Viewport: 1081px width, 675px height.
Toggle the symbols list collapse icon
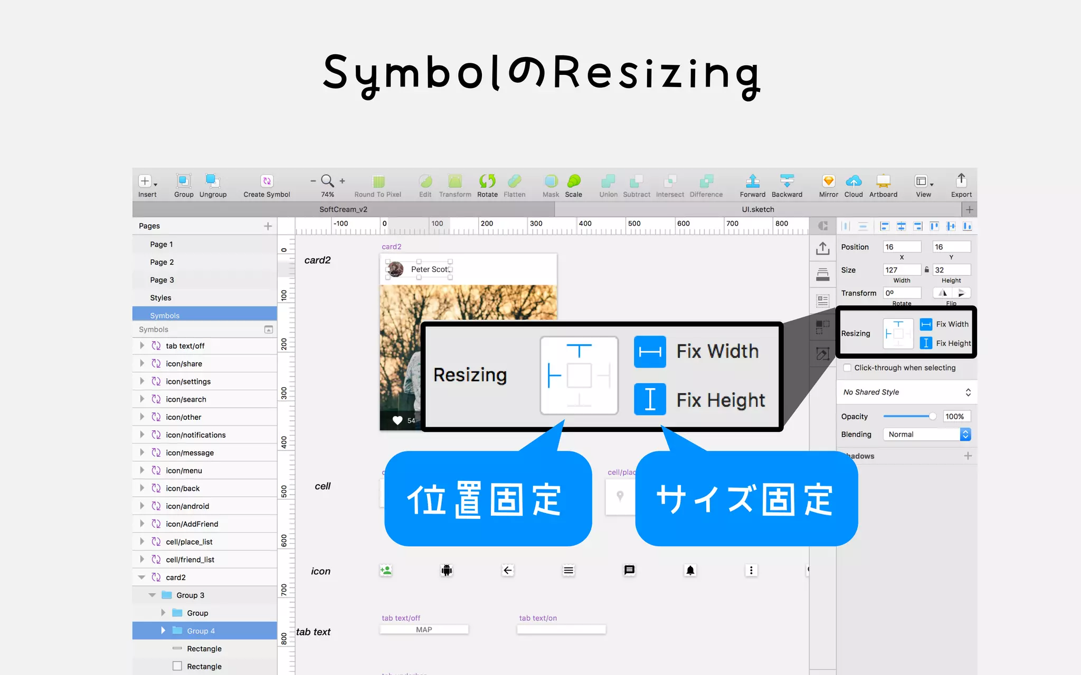(268, 330)
